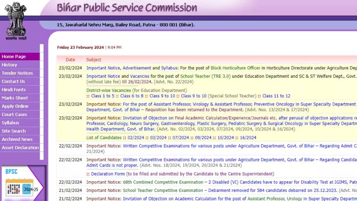Open the sidebar Syllabus page

pyautogui.click(x=11, y=123)
